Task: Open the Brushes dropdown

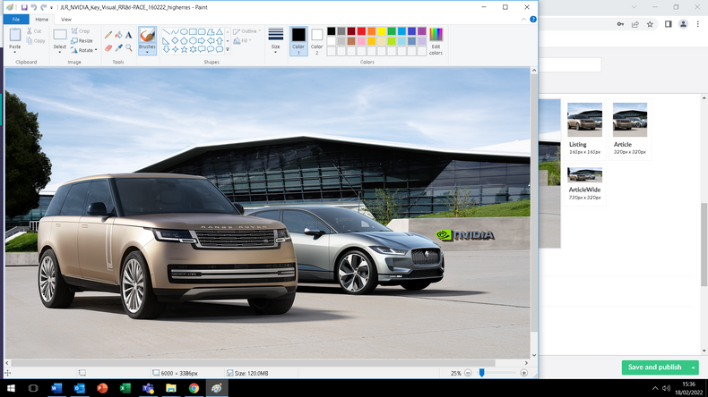Action: 147,50
